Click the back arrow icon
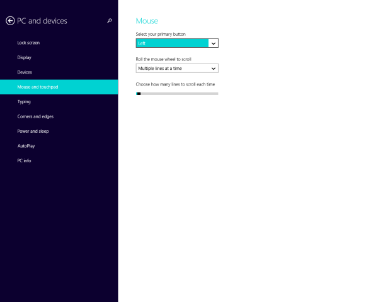The height and width of the screenshot is (302, 378). (10, 21)
